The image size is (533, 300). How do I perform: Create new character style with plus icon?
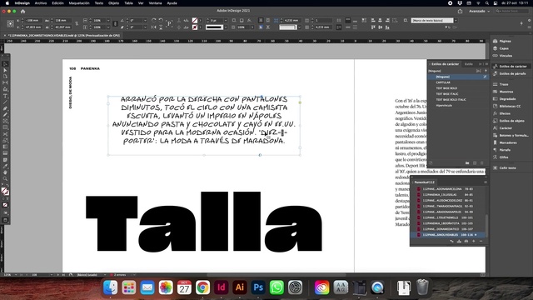click(475, 163)
